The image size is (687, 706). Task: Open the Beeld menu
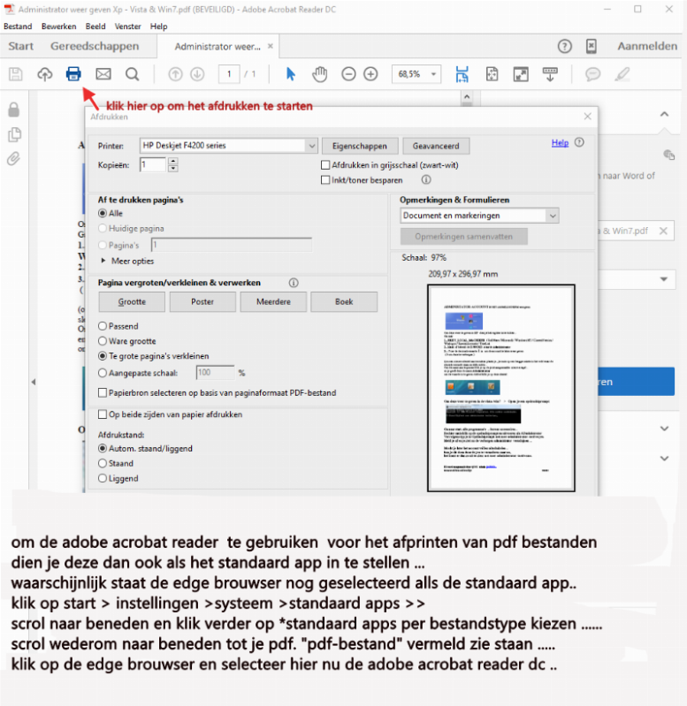(x=95, y=27)
